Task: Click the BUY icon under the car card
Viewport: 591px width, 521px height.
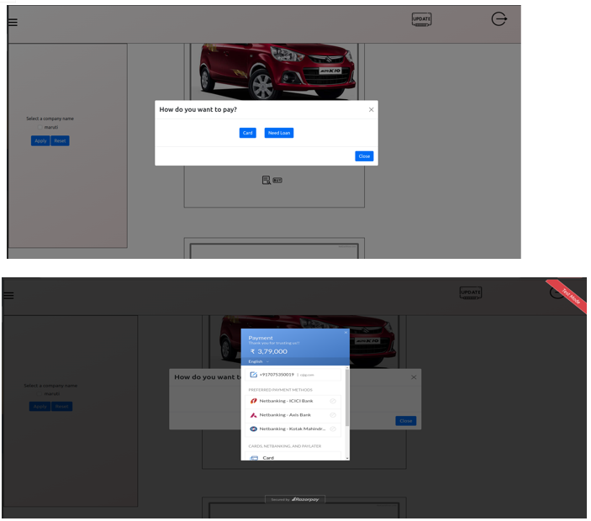Action: [x=277, y=181]
